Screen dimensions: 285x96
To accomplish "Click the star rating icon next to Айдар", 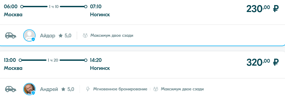I will tap(61, 35).
